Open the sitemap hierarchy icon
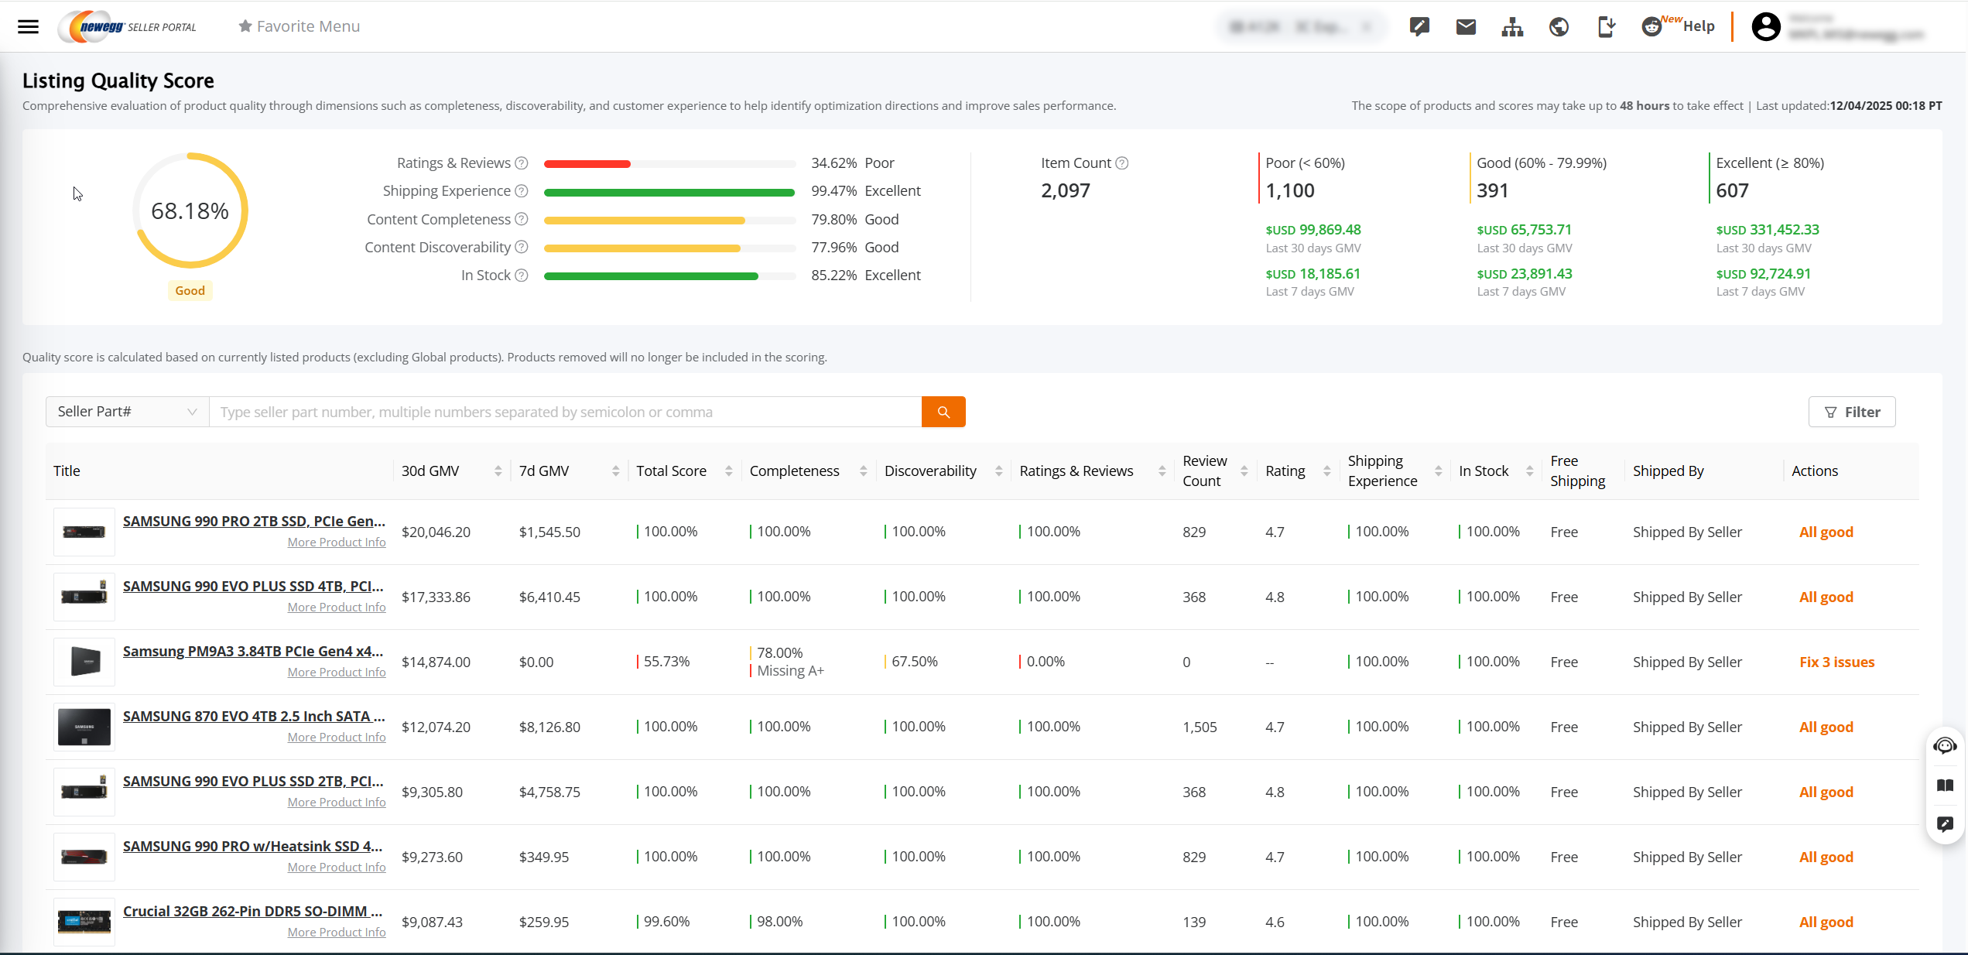Image resolution: width=1968 pixels, height=955 pixels. pos(1512,27)
